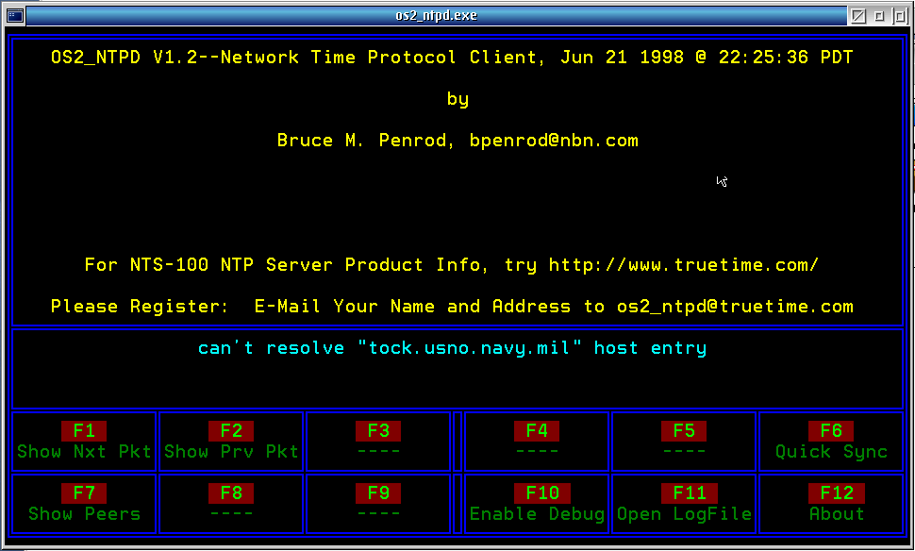This screenshot has height=551, width=915.
Task: Select F2 Show Prv Pkt
Action: pyautogui.click(x=231, y=442)
